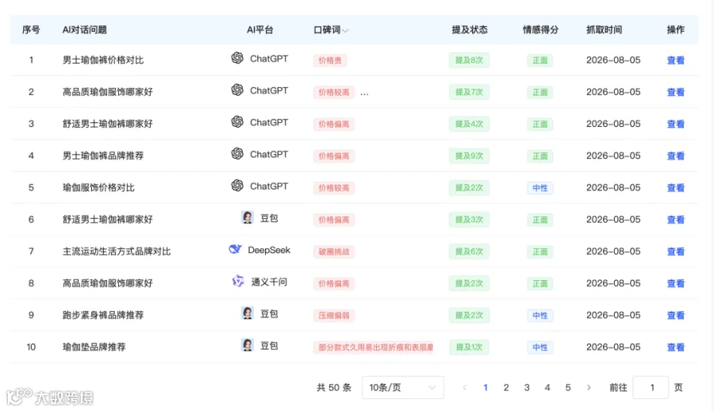The width and height of the screenshot is (714, 411).
Task: Click the 通义千问 icon in row 8
Action: 238,281
